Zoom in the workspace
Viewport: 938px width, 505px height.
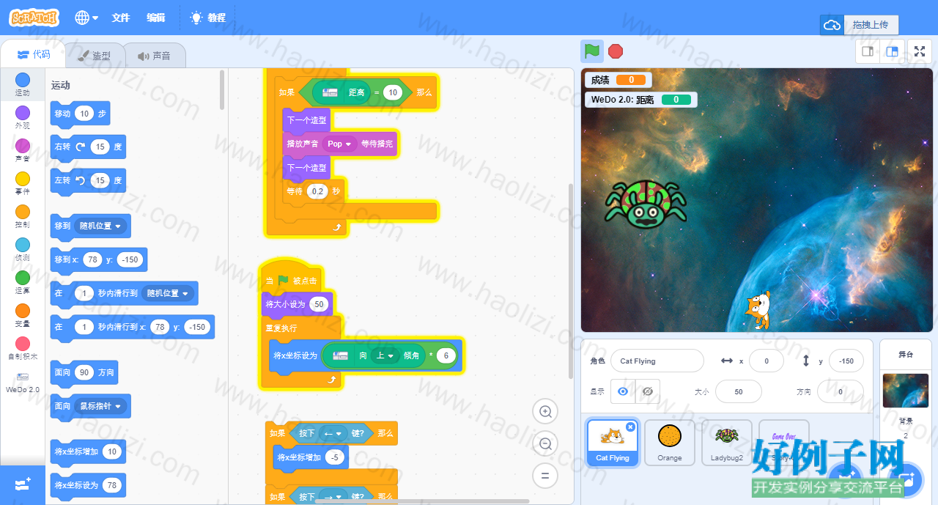click(x=545, y=412)
